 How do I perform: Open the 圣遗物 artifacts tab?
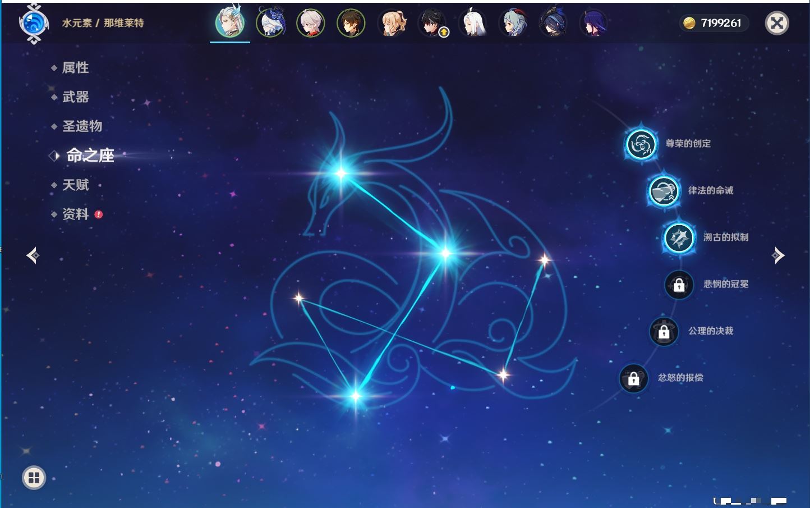click(x=82, y=126)
